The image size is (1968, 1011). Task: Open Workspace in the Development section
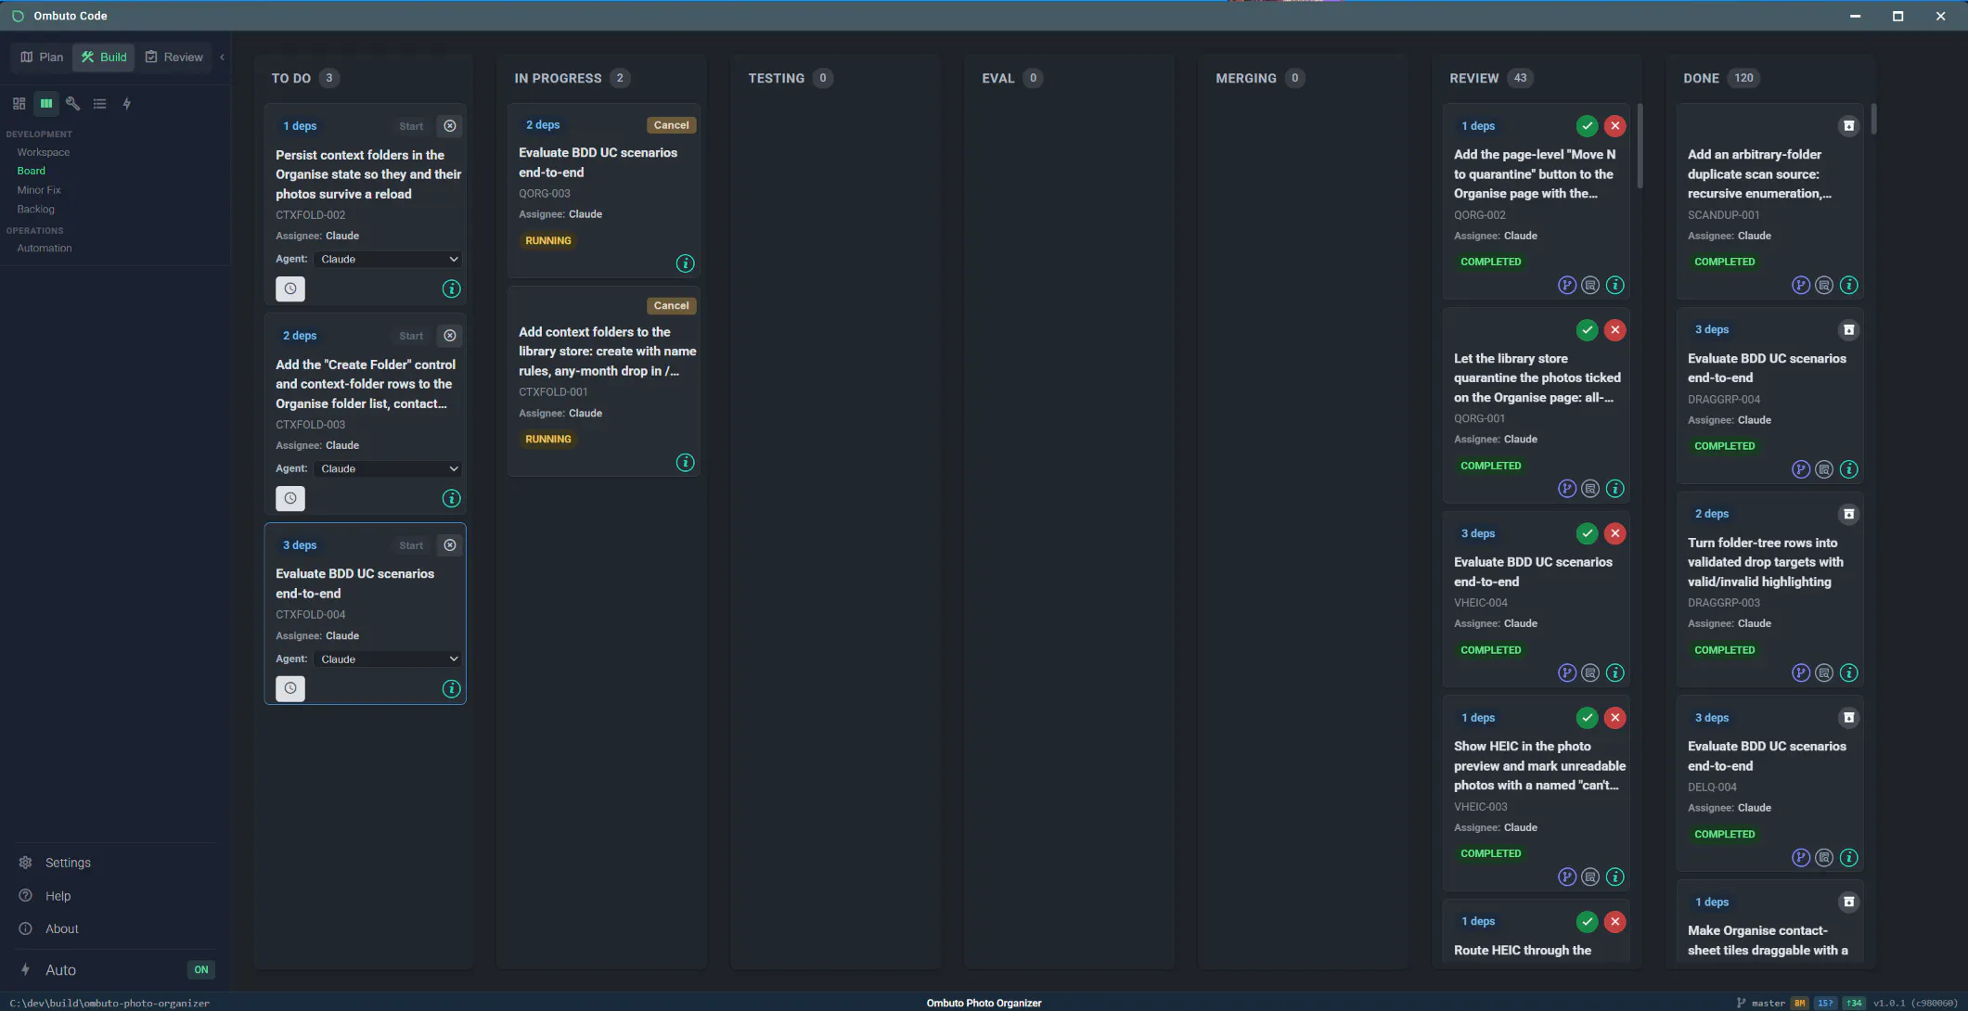pyautogui.click(x=43, y=153)
